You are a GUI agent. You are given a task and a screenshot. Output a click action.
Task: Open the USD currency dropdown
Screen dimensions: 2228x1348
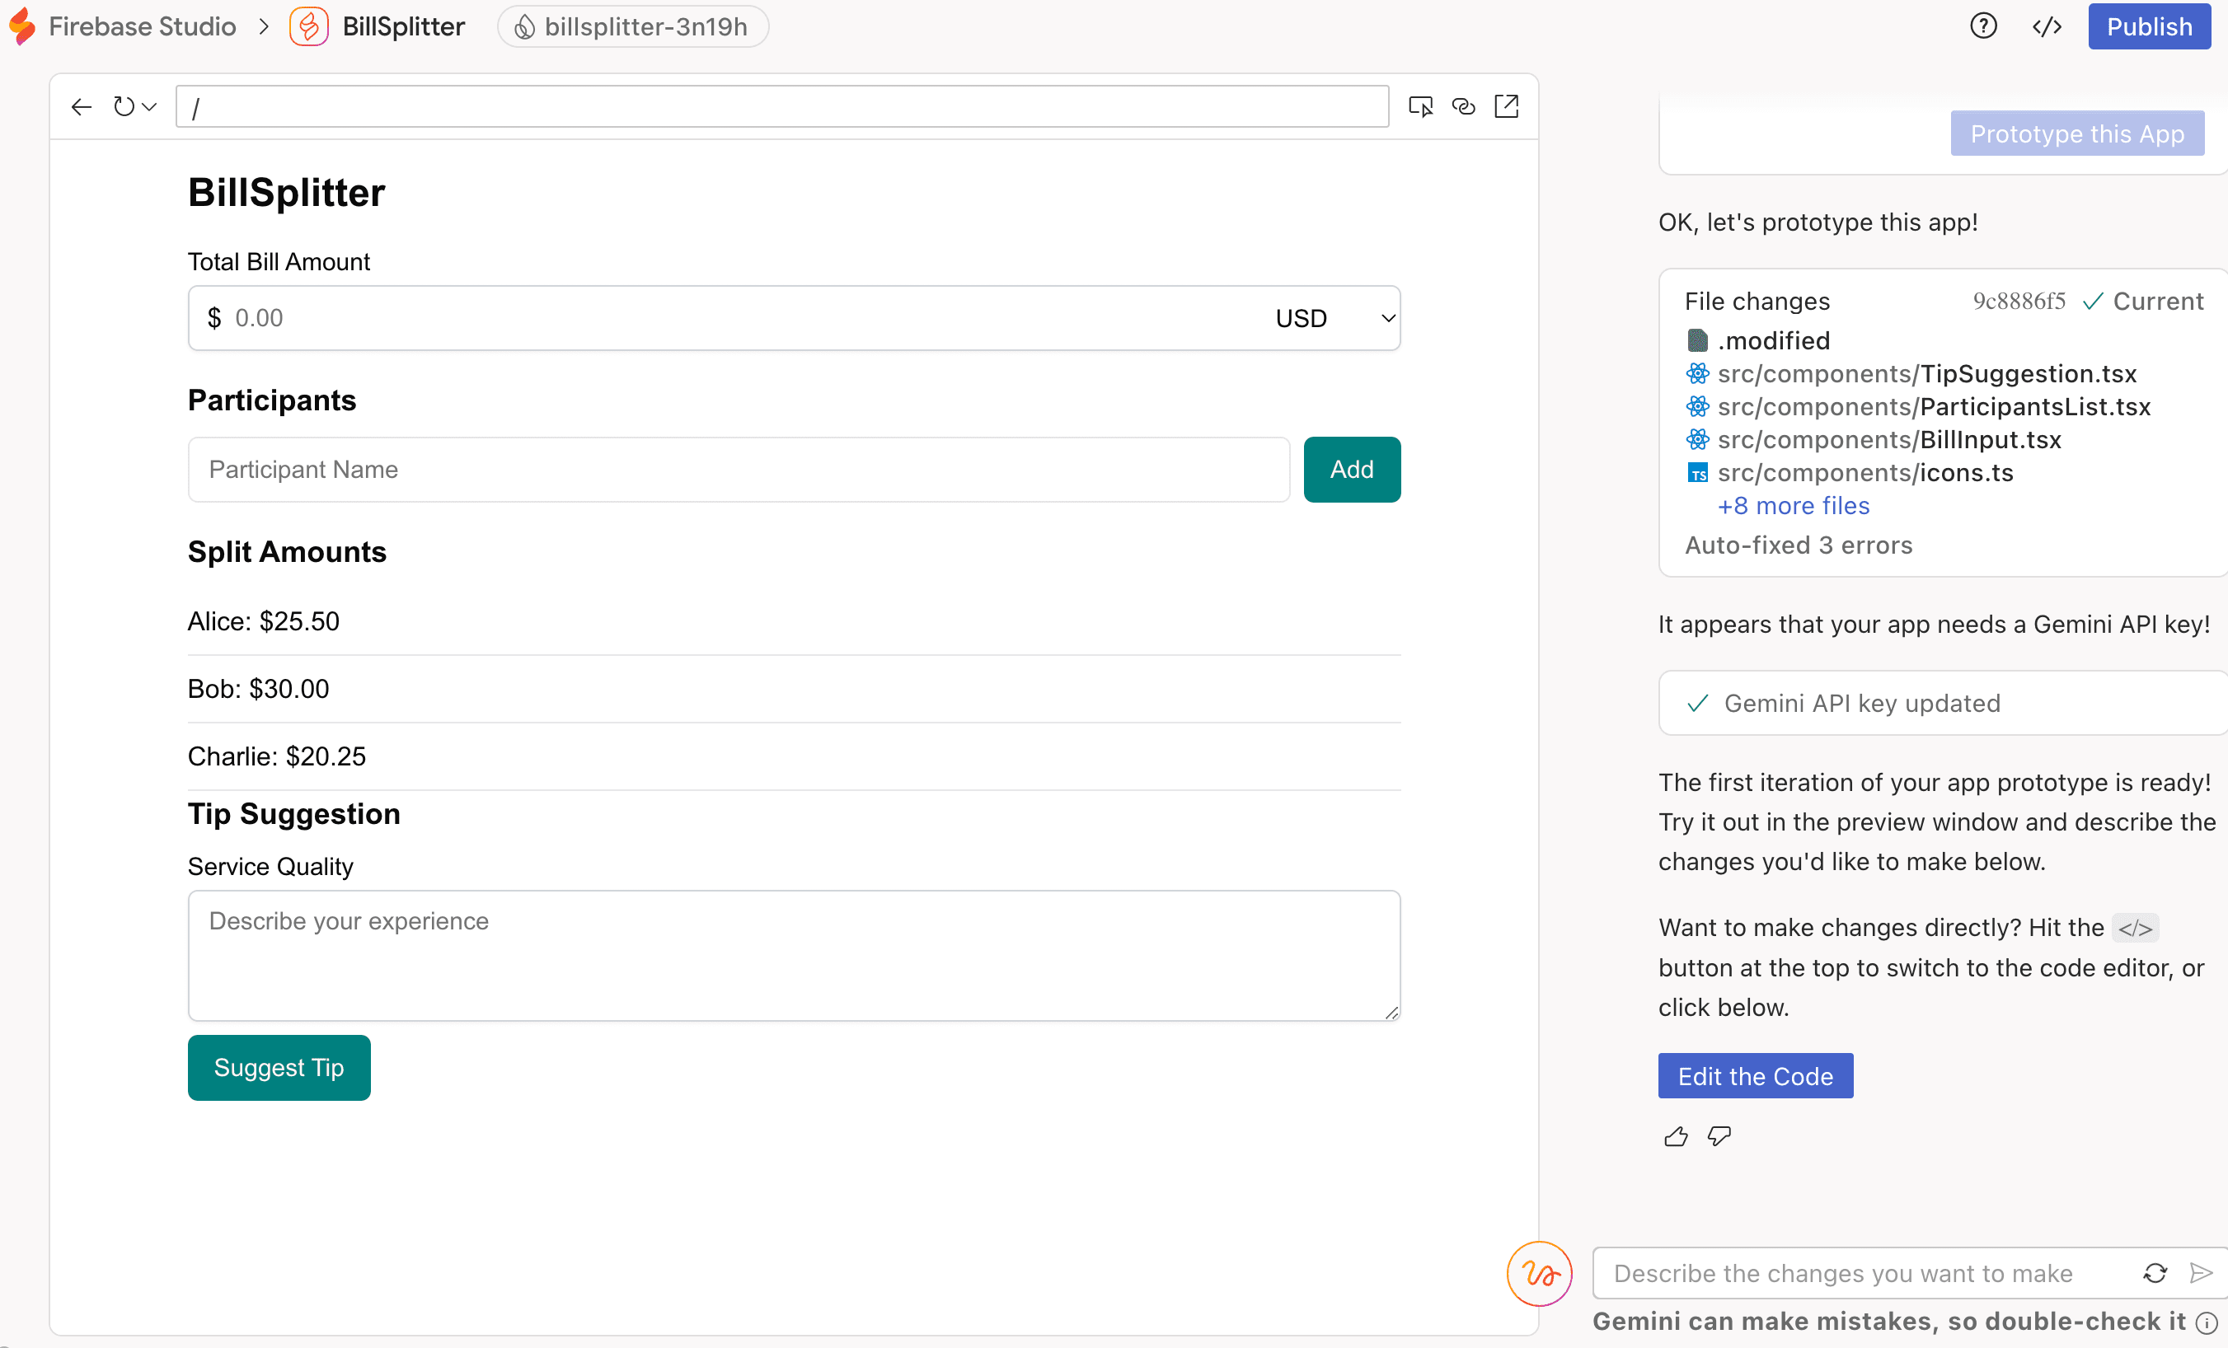pyautogui.click(x=1328, y=317)
